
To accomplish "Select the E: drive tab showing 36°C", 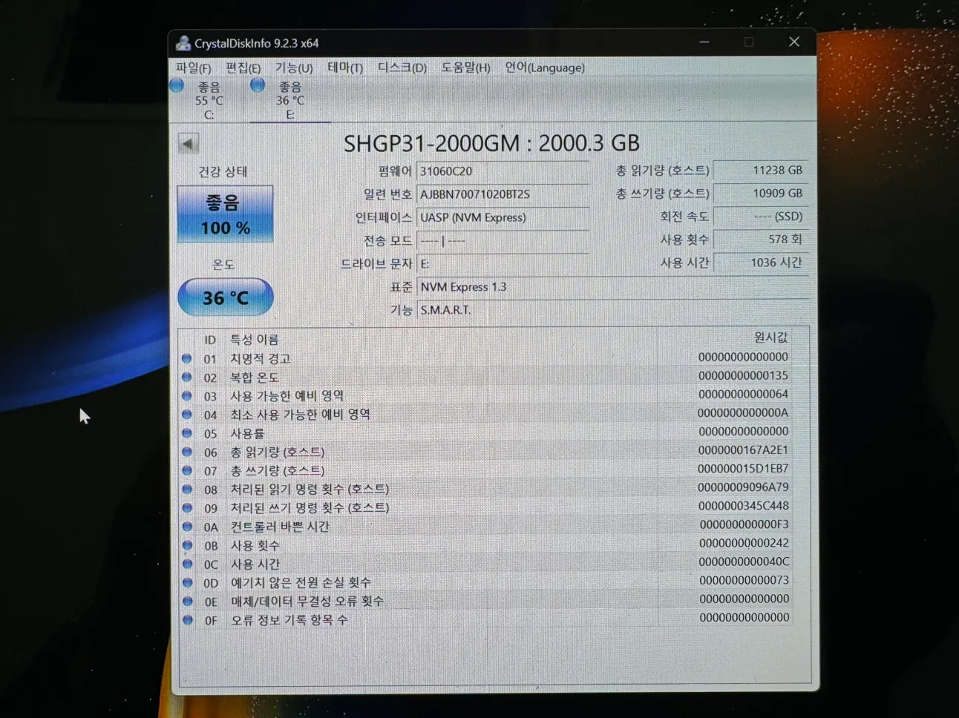I will (289, 100).
